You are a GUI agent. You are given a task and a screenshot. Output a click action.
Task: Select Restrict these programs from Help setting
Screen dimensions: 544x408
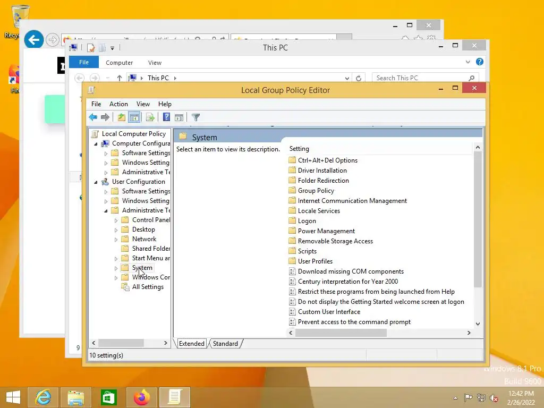pos(372,292)
